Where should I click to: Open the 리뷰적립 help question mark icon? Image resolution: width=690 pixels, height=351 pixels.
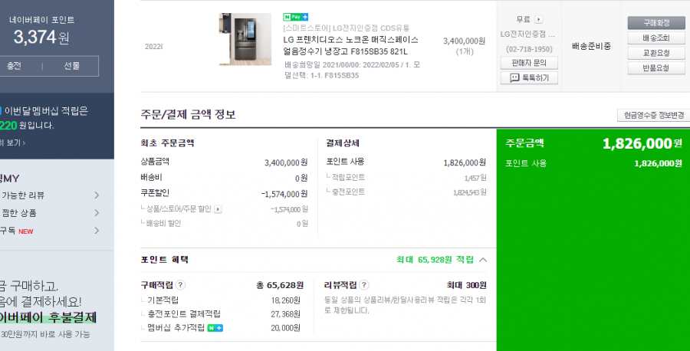point(364,285)
